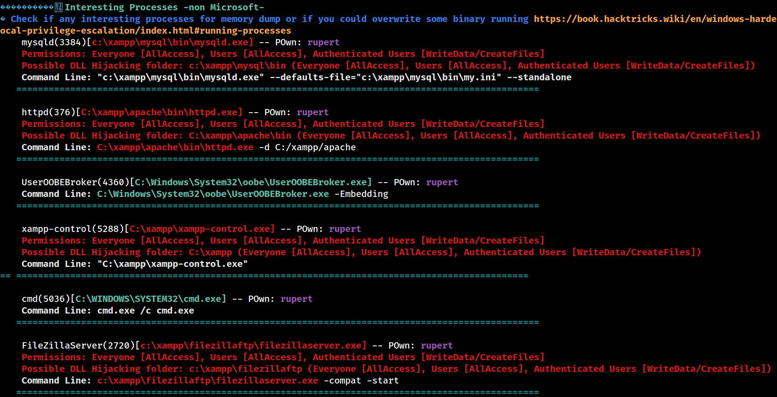The width and height of the screenshot is (777, 397).
Task: Click the 'cmd.exe /c cmd.exe' command line
Action: (x=146, y=310)
